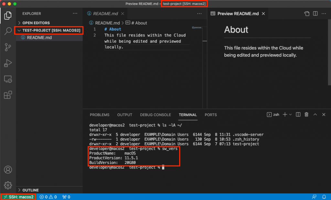Collapse the TEST-PROJECT [SSH: MACOS2] folder

(x=19, y=30)
